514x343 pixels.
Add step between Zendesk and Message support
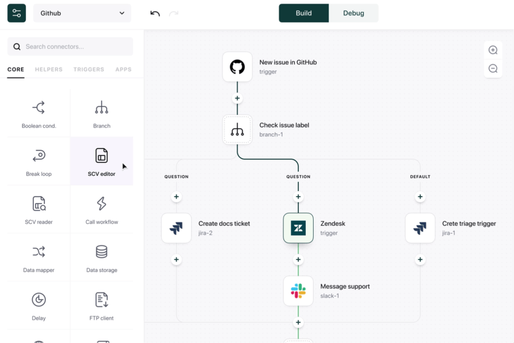coord(298,260)
